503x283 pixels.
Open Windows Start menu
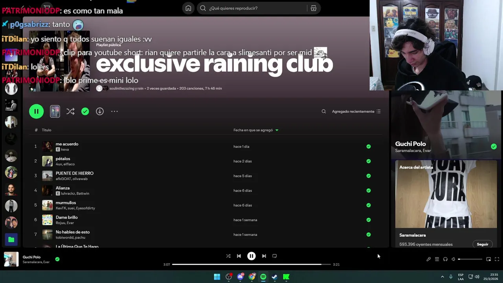[x=217, y=277]
